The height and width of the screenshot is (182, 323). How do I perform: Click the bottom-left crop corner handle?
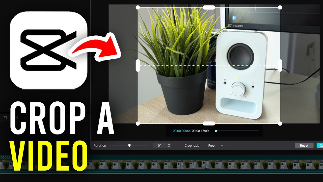click(138, 123)
